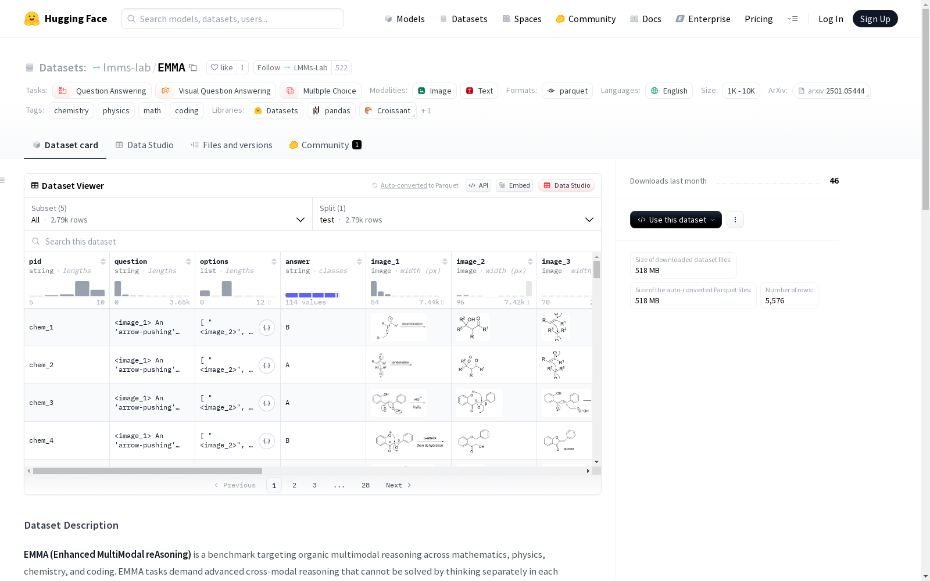Screen dimensions: 930x581
Task: Expand the options JSON for chem_3
Action: 267,403
